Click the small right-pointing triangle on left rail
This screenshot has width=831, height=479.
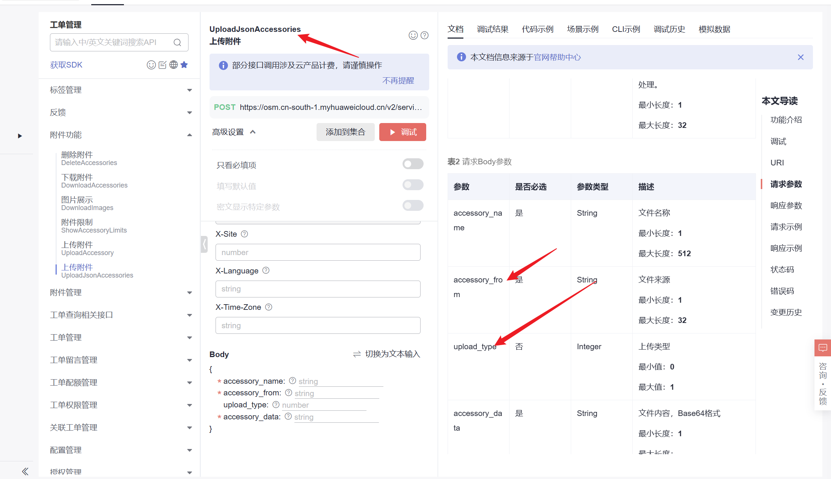point(20,136)
